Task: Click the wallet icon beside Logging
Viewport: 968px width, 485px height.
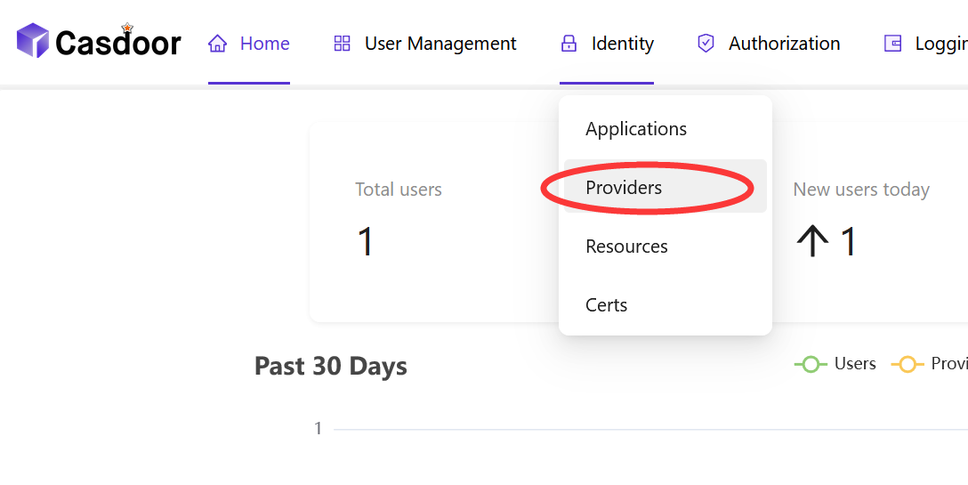Action: click(x=892, y=44)
